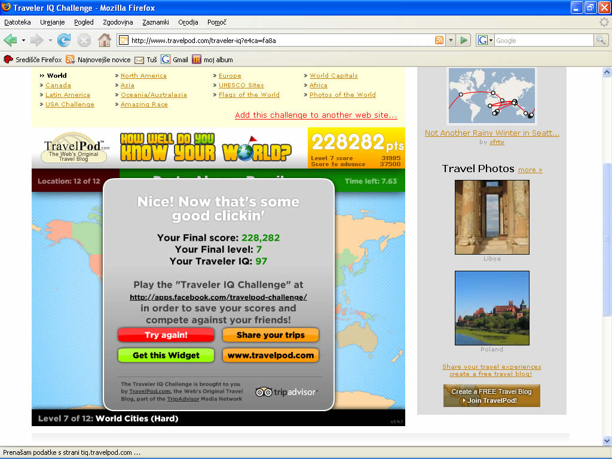Open the search engine selector dropdown arrow

tap(491, 40)
